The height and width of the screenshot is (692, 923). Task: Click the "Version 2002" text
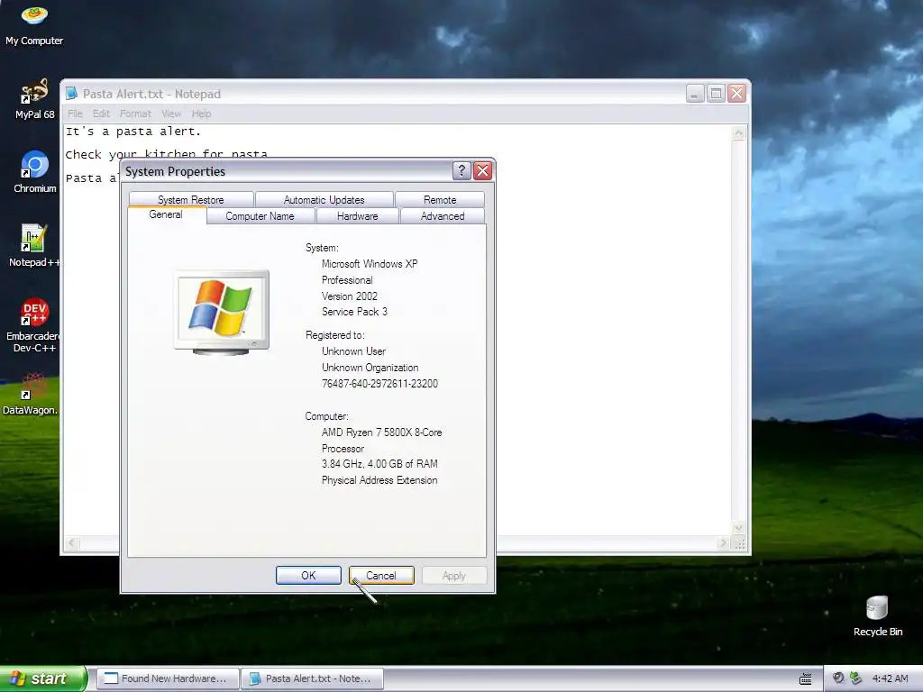point(350,296)
